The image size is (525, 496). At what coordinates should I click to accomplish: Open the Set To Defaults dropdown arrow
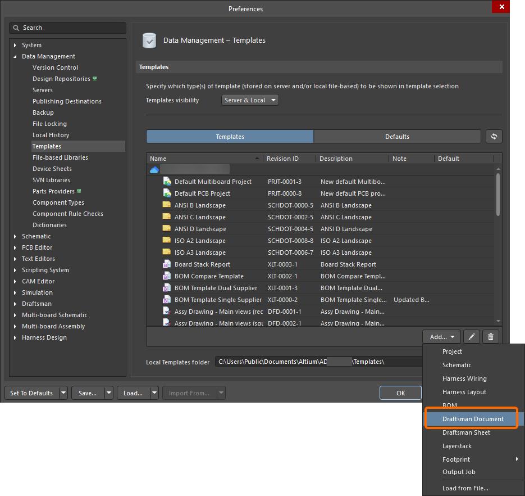click(63, 393)
